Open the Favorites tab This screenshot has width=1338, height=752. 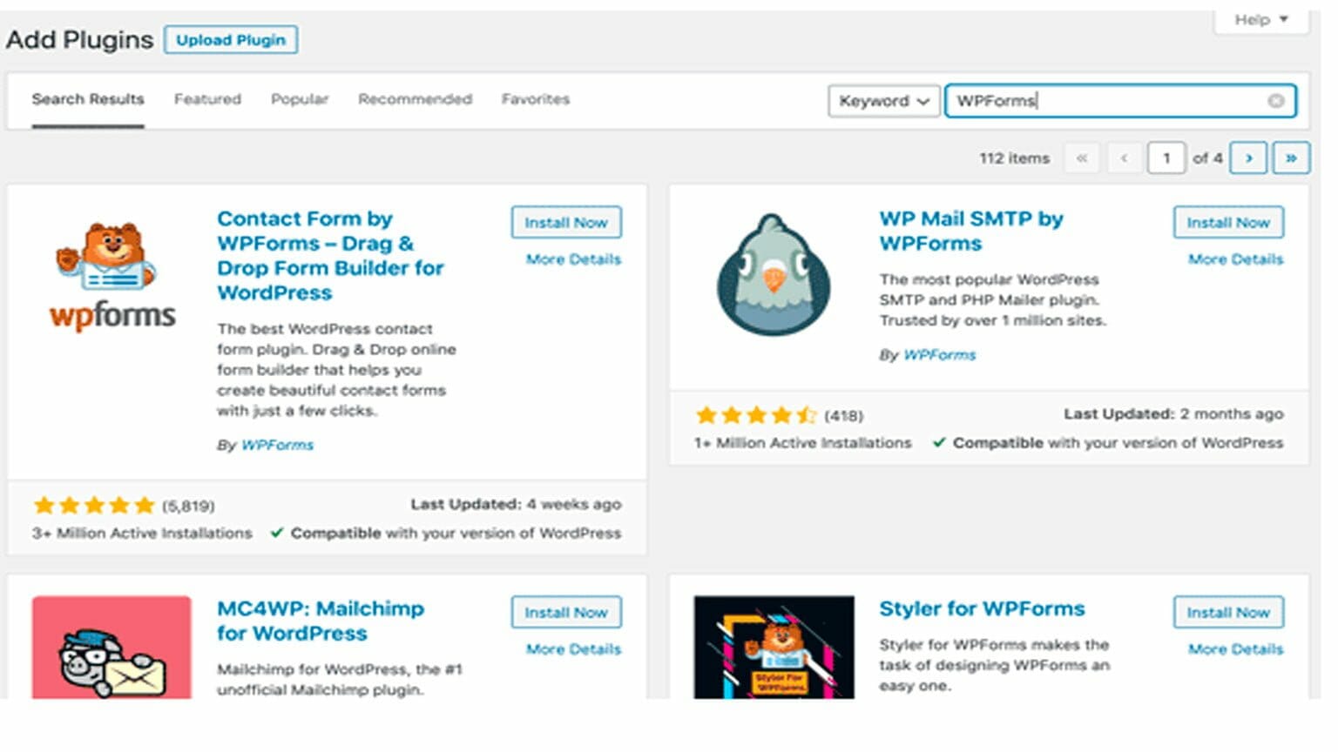(535, 99)
